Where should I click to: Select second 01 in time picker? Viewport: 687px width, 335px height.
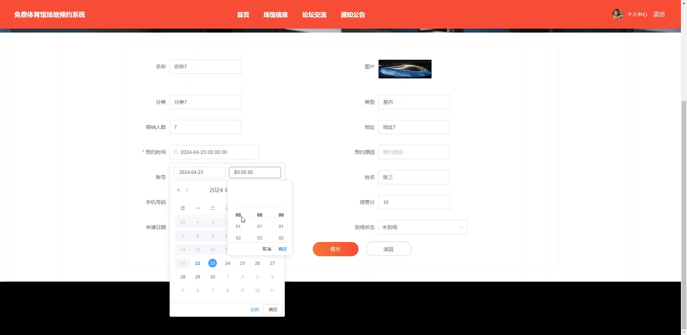(x=281, y=227)
